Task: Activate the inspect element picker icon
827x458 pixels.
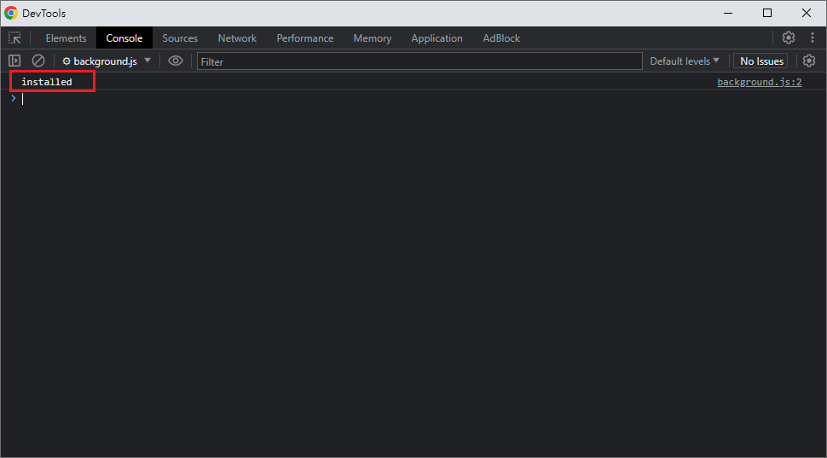Action: pos(14,38)
